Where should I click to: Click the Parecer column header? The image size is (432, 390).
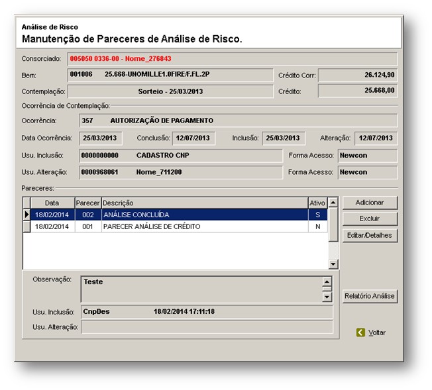pos(88,203)
